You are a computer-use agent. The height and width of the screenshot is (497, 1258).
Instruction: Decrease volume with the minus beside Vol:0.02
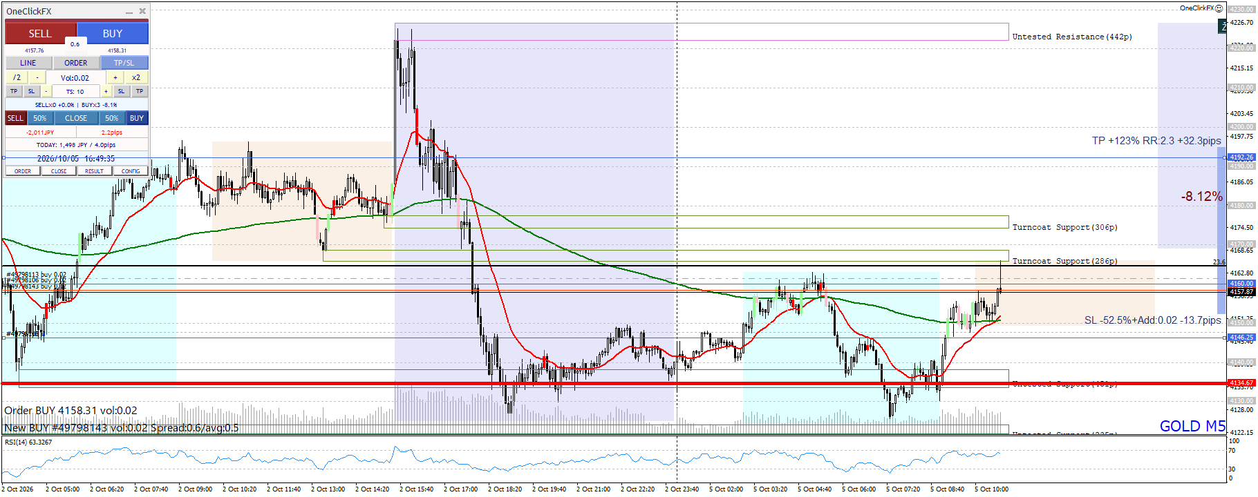pyautogui.click(x=37, y=77)
